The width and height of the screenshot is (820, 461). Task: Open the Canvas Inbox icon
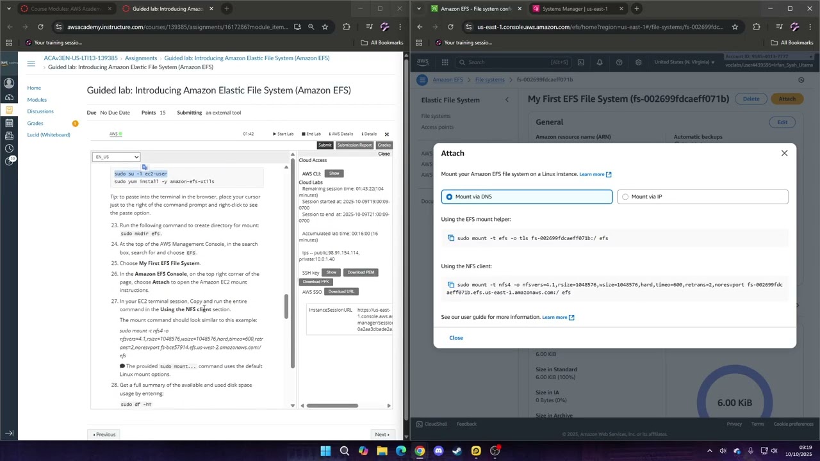[x=9, y=135]
